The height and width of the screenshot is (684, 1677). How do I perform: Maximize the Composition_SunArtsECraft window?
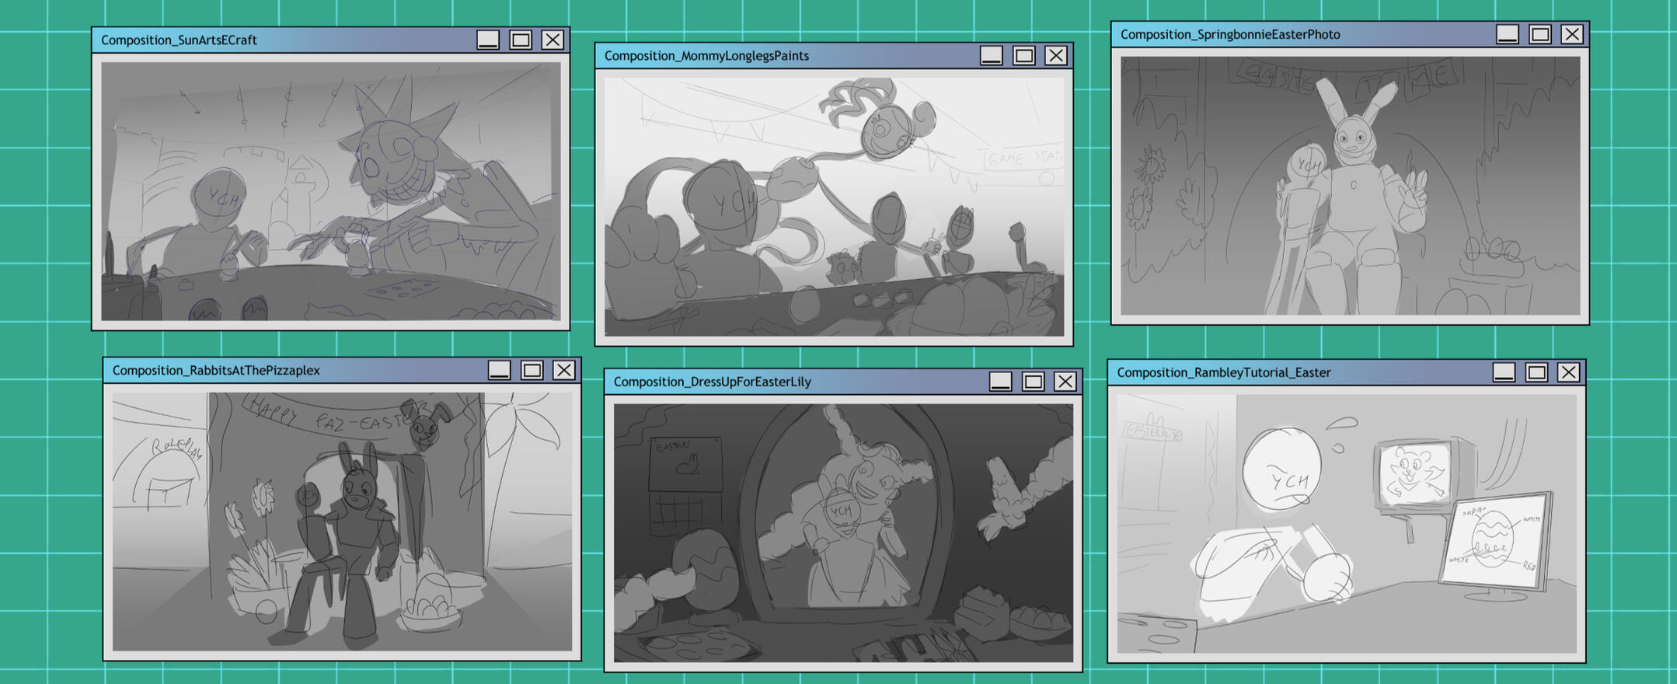click(x=521, y=40)
